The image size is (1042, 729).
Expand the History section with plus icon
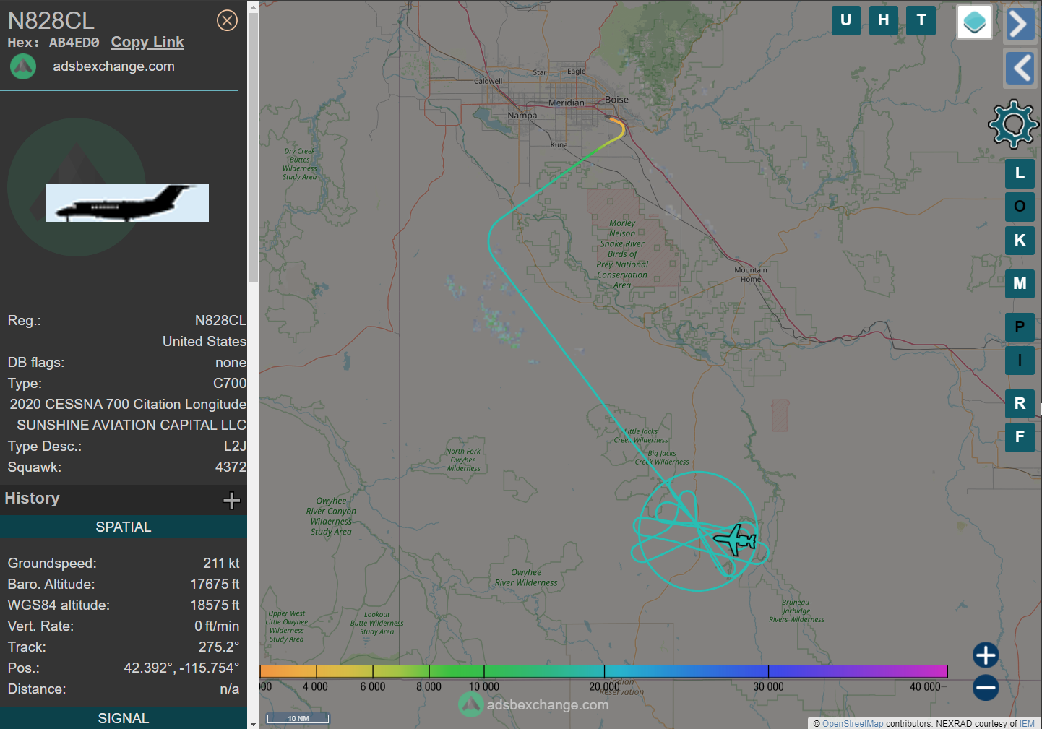231,500
